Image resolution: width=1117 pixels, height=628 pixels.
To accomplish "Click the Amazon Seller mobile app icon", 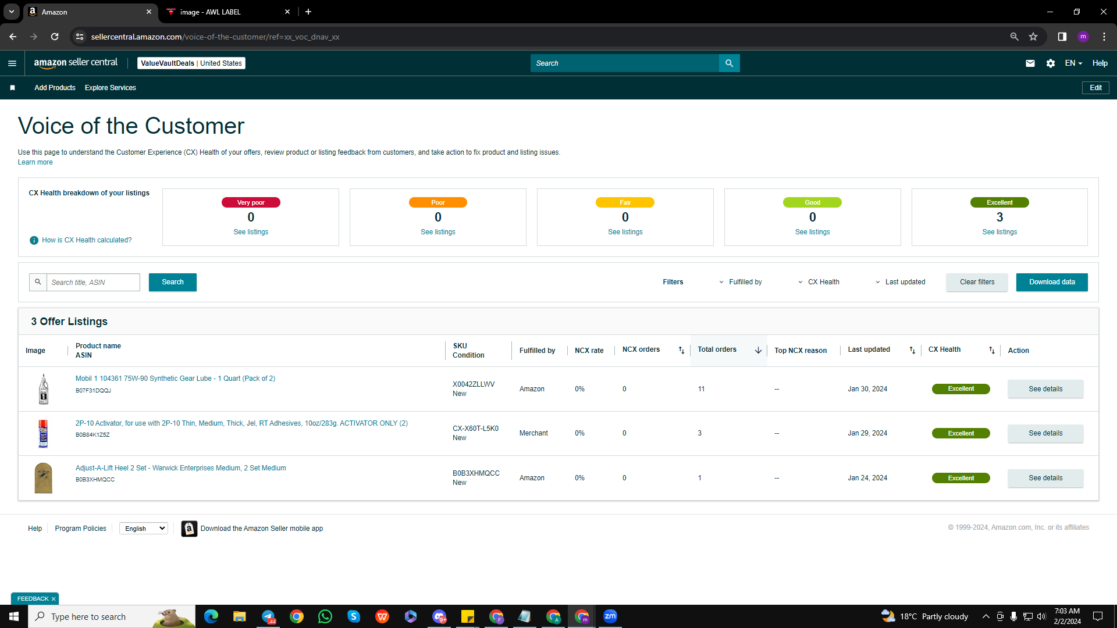I will 189,529.
